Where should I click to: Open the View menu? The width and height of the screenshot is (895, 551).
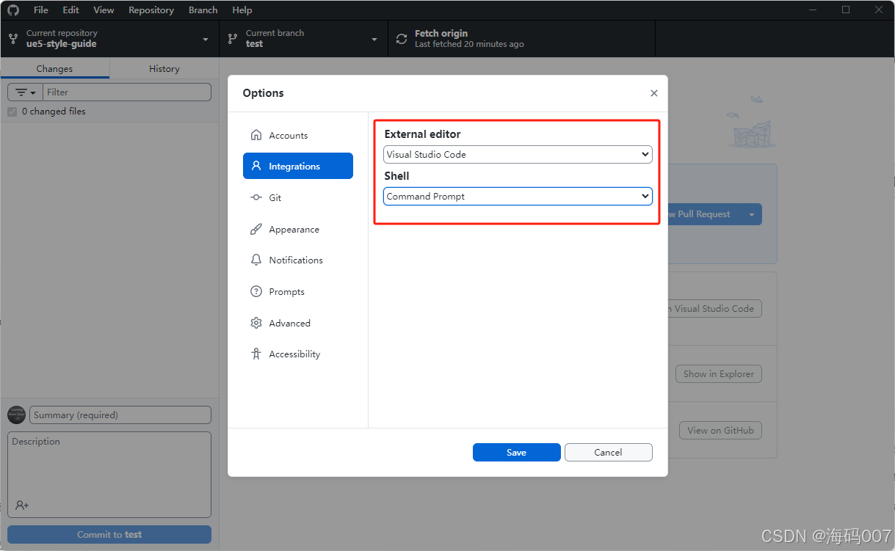[104, 10]
